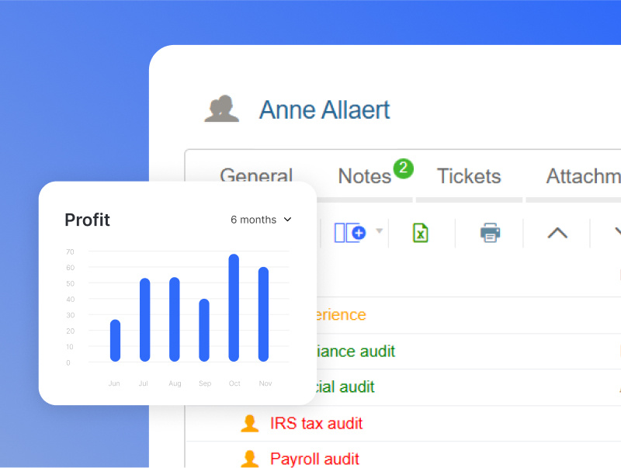Click the upward chevron in the toolbar
Image resolution: width=621 pixels, height=468 pixels.
[557, 233]
